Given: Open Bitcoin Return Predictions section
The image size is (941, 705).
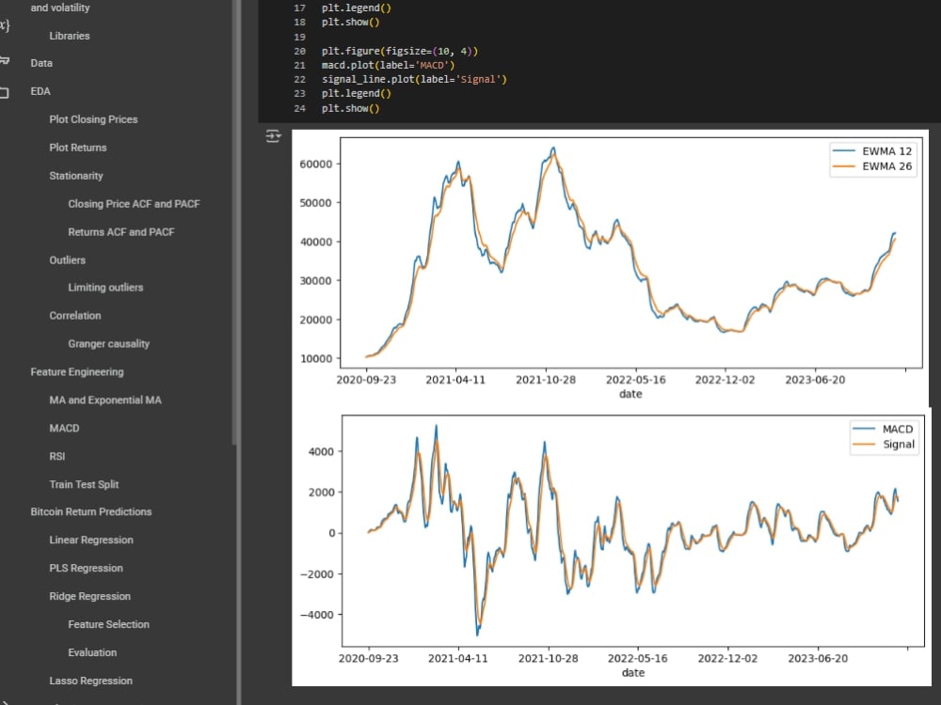Looking at the screenshot, I should click(91, 511).
